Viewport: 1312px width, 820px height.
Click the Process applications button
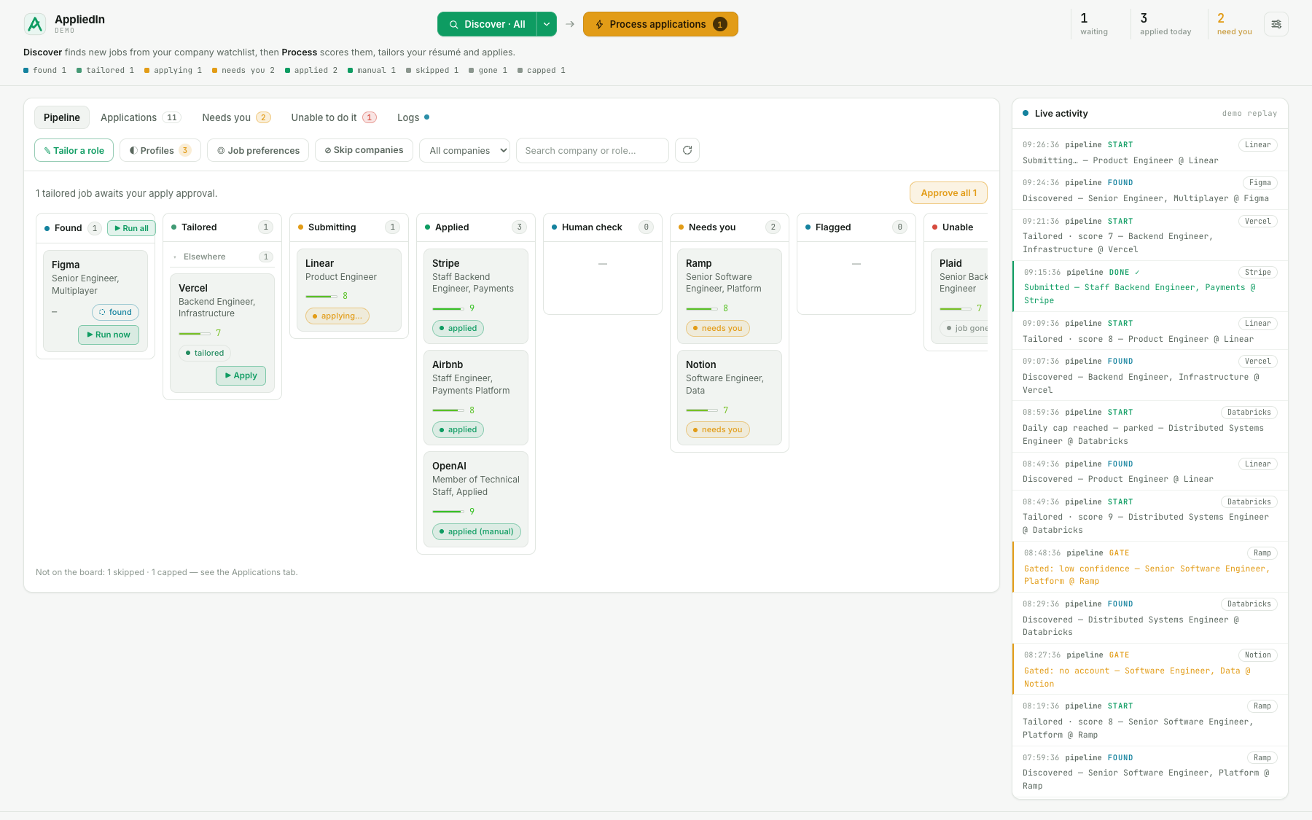pyautogui.click(x=660, y=24)
